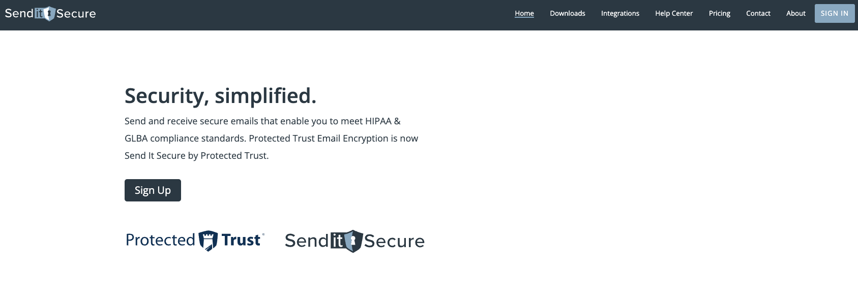Click the "Security, simplified." headline
858x307 pixels.
coord(220,96)
